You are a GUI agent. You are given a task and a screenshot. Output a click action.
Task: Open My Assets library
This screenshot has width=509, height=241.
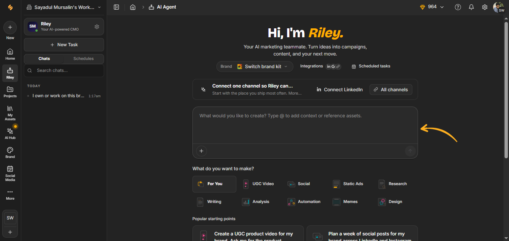click(10, 112)
